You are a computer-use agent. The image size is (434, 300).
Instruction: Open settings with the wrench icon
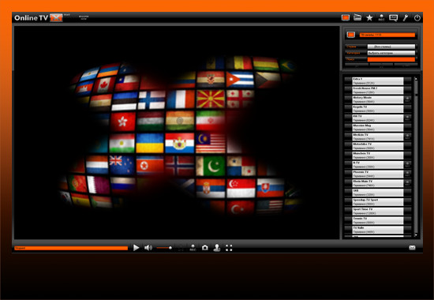point(406,18)
